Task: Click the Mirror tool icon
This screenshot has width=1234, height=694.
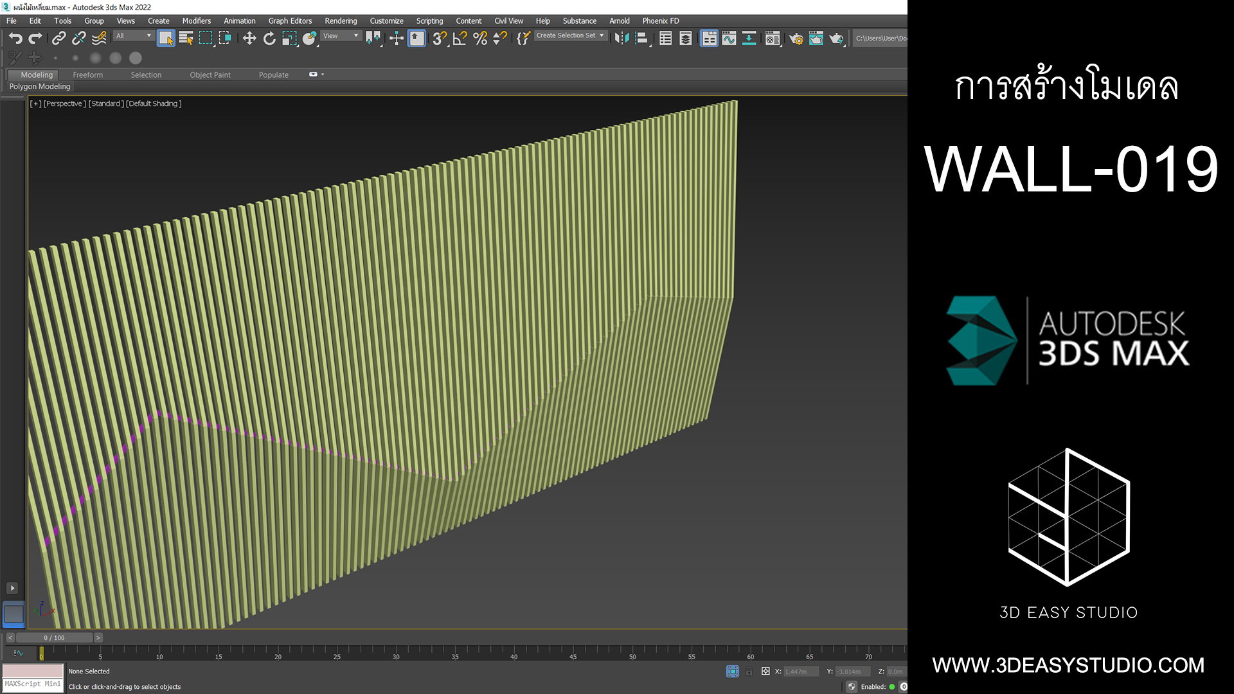Action: coord(621,39)
